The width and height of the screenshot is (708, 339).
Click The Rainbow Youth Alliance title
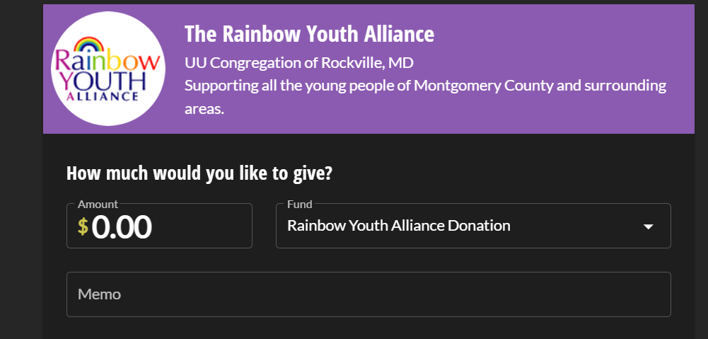[x=309, y=34]
